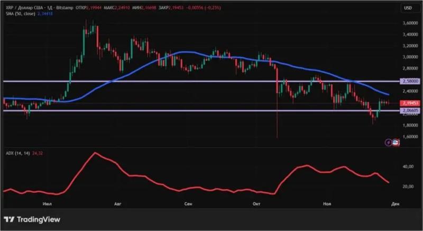Click the Авг label on time axis

tap(118, 203)
